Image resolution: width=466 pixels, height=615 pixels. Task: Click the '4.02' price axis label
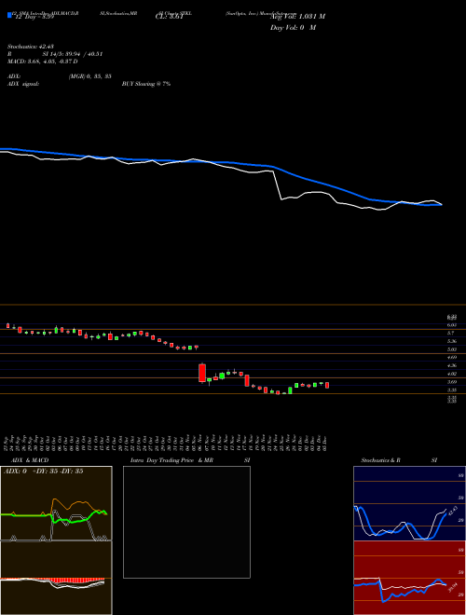[x=452, y=374]
